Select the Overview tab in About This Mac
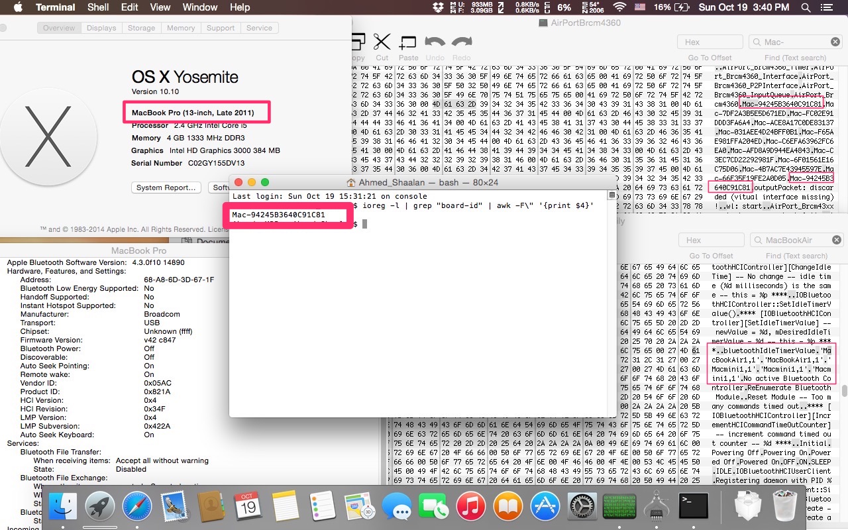848x530 pixels. click(x=60, y=28)
